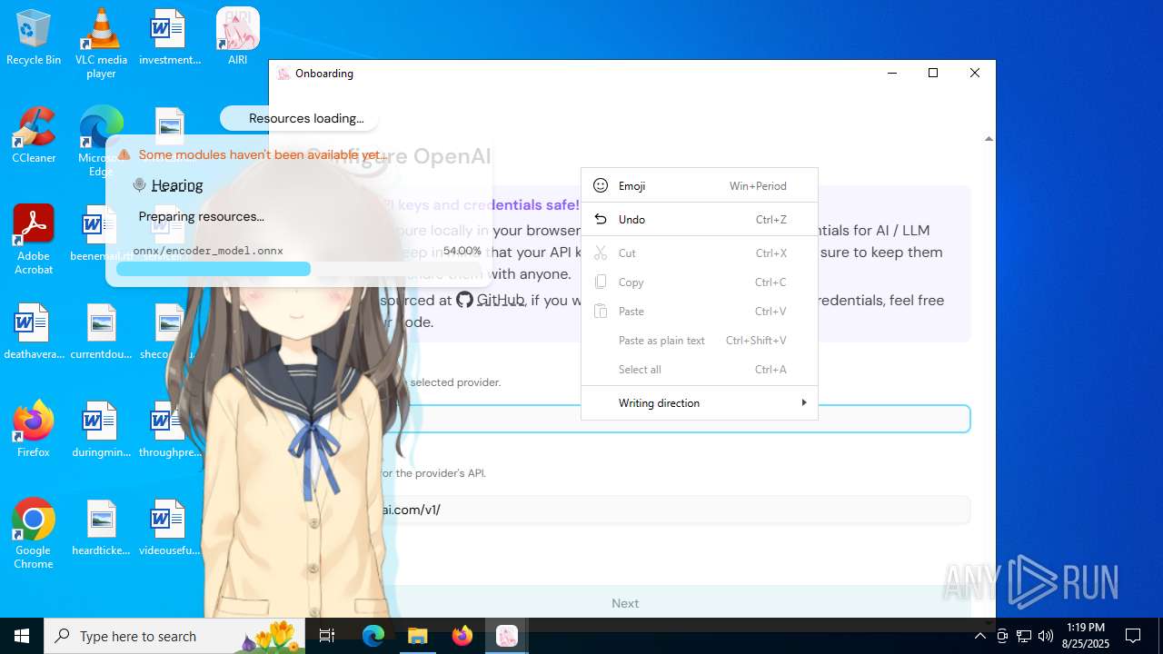This screenshot has height=654, width=1163.
Task: Select the AIRI app taskbar icon
Action: pyautogui.click(x=507, y=636)
